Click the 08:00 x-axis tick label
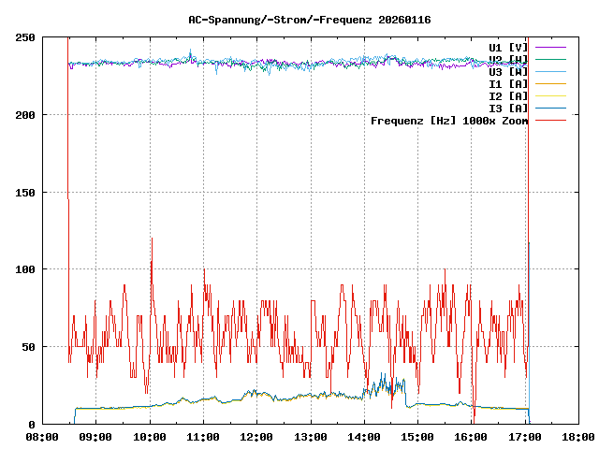The width and height of the screenshot is (599, 449). click(x=43, y=437)
